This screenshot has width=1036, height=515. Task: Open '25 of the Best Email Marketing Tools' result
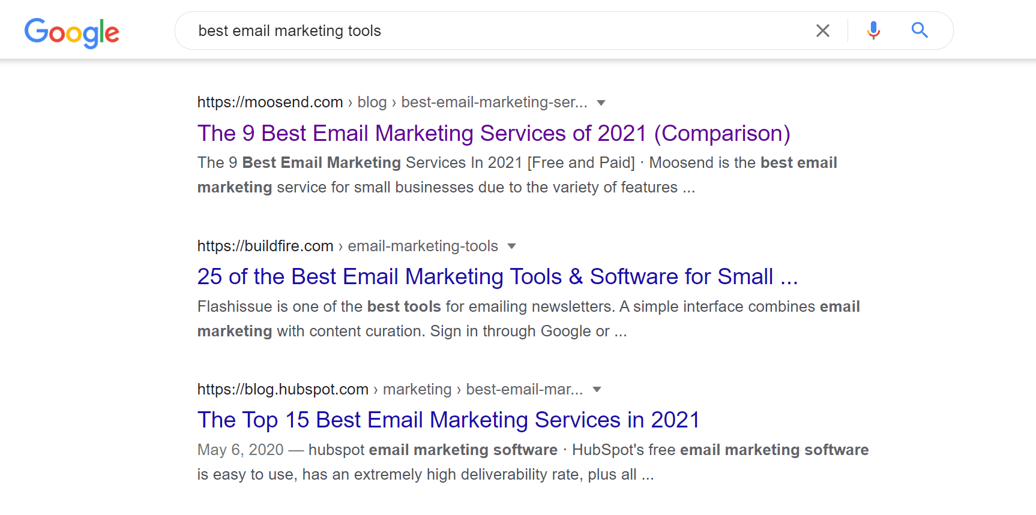point(497,276)
